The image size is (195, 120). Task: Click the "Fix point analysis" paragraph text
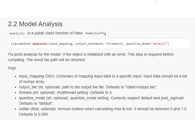[91, 57]
